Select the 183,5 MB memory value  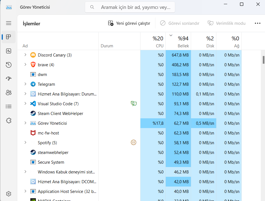tap(180, 75)
